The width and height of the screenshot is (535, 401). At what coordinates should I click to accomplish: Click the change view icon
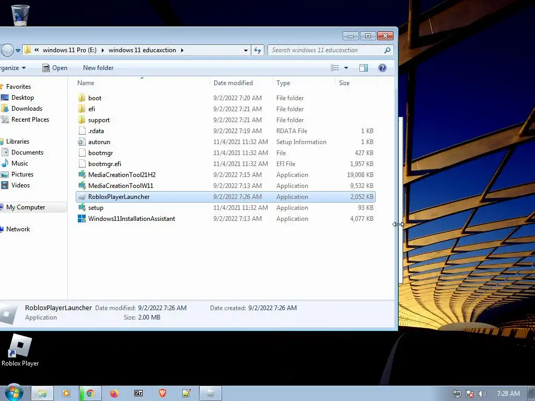tap(335, 68)
